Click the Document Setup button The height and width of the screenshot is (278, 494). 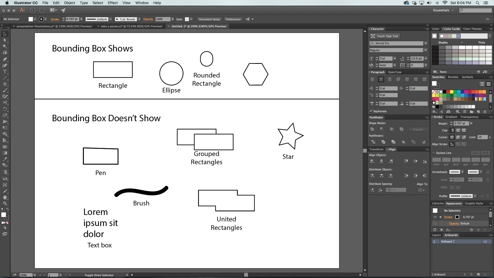click(x=209, y=19)
